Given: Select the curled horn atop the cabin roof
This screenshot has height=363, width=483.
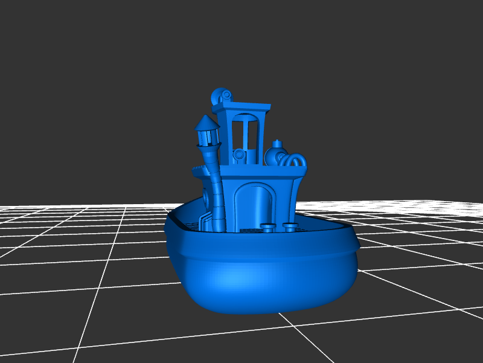Looking at the screenshot, I should [x=222, y=95].
